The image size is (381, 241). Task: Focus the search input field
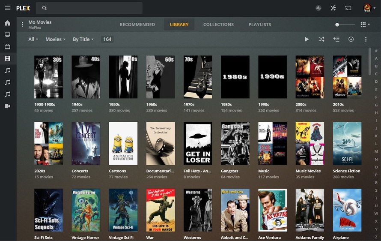click(x=89, y=8)
